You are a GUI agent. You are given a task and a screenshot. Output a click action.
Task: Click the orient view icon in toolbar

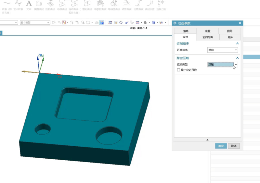(x=145, y=22)
